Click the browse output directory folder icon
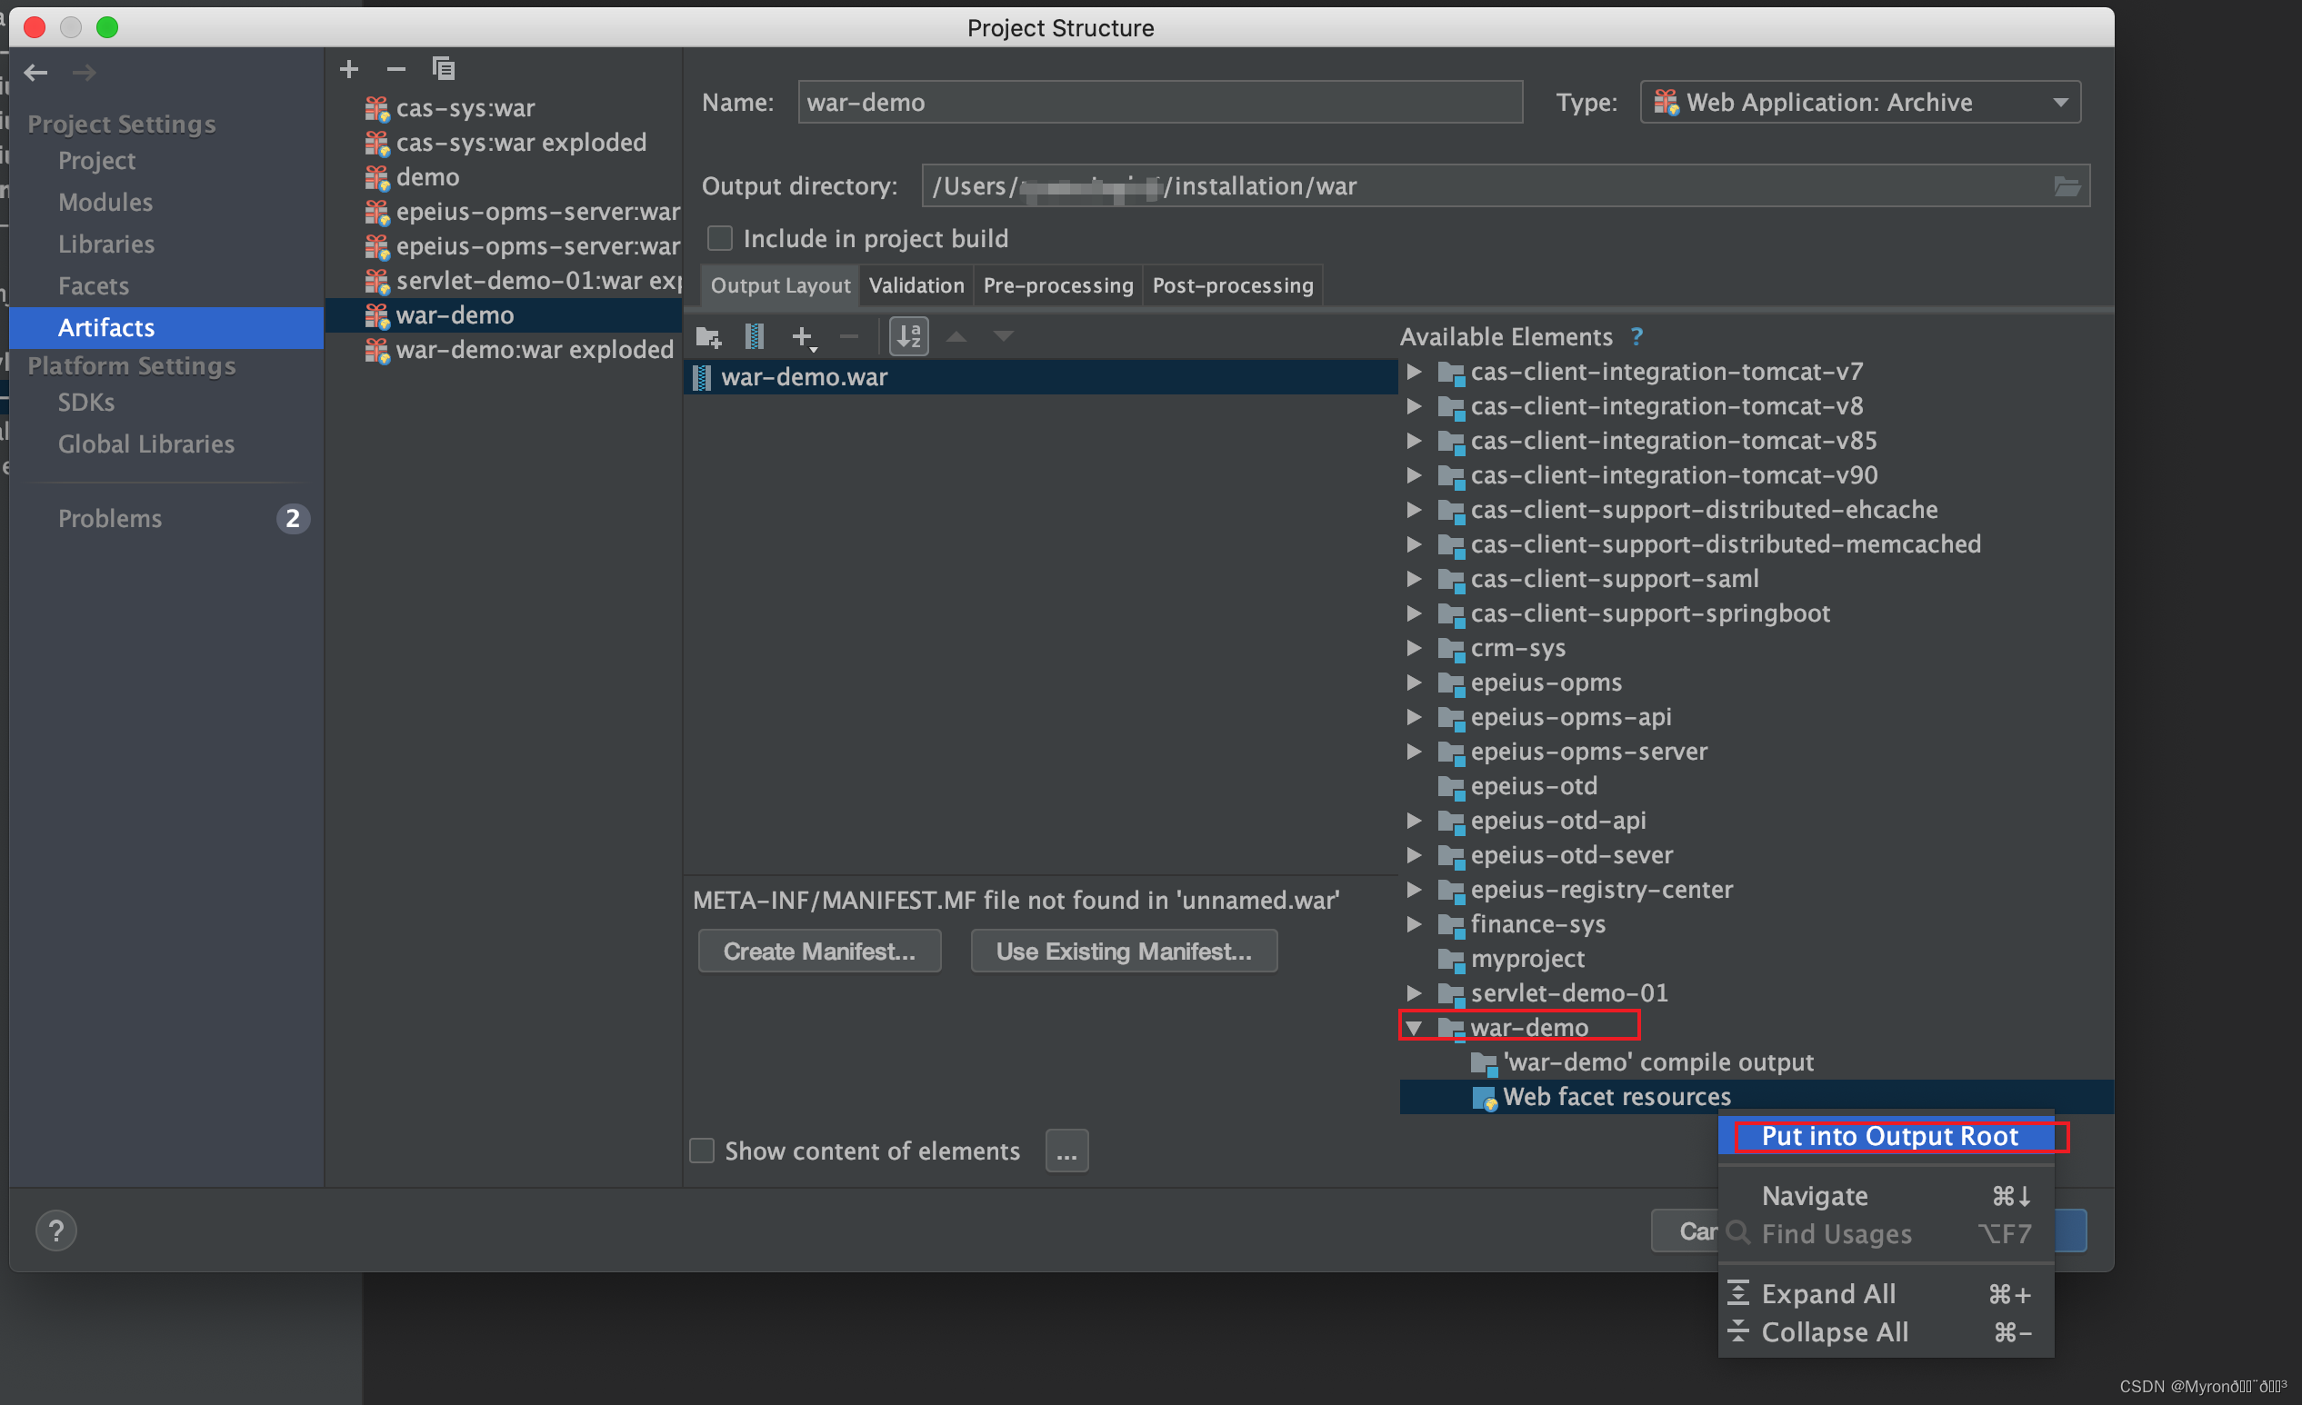 (x=2067, y=186)
